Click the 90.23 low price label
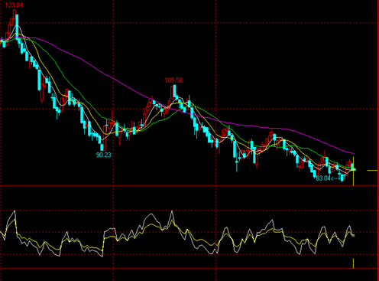 click(x=103, y=155)
